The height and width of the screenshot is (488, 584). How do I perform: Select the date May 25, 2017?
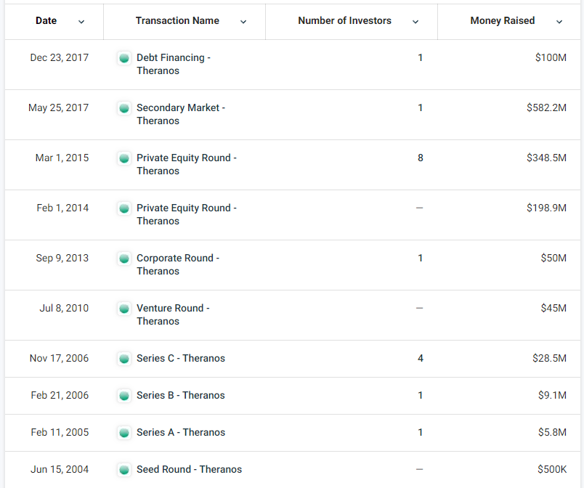tap(59, 107)
